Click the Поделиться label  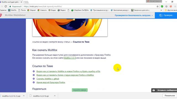tap(39, 89)
